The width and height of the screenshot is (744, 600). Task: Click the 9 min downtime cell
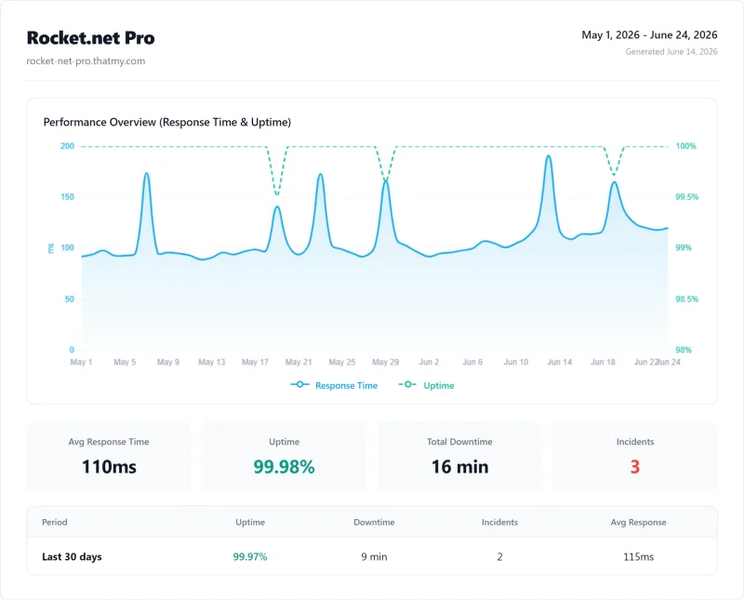coord(374,557)
